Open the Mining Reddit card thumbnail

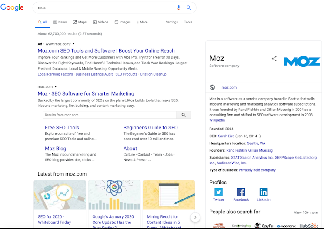point(169,195)
